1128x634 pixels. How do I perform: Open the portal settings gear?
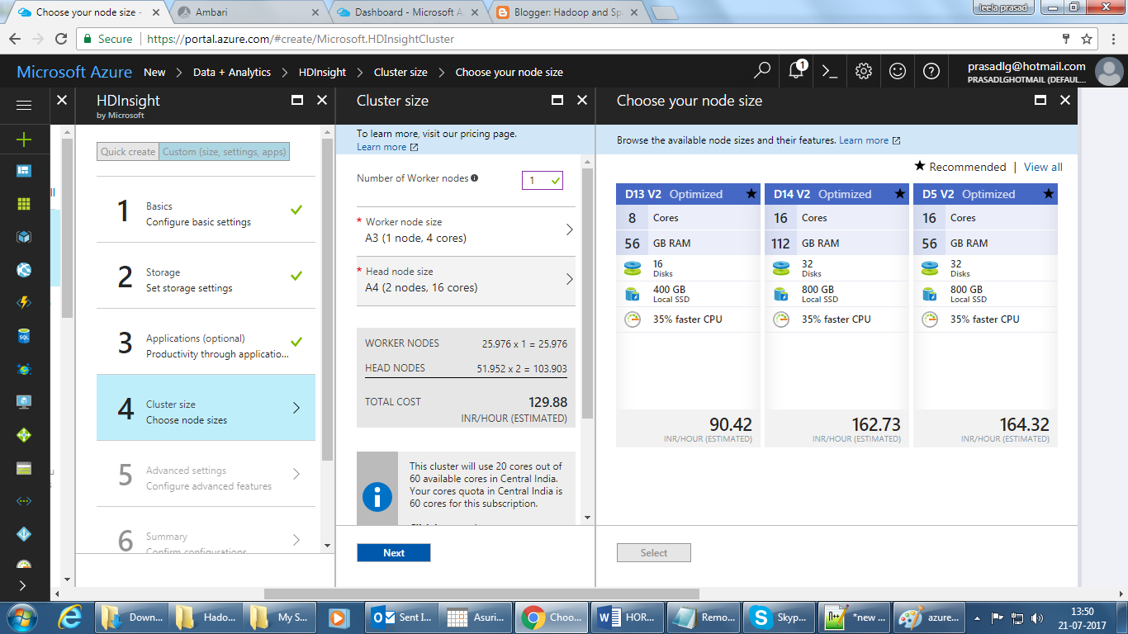tap(863, 72)
